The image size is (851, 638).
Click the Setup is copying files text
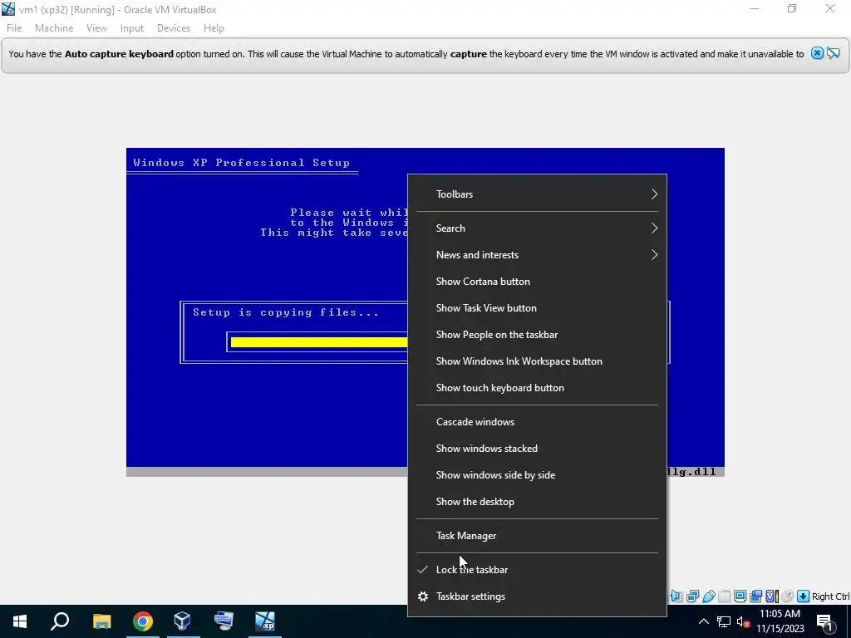(286, 312)
